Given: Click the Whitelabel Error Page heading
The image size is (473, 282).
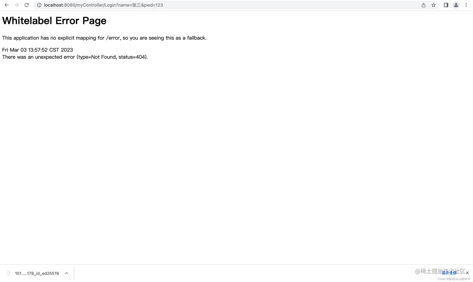Looking at the screenshot, I should pyautogui.click(x=54, y=21).
